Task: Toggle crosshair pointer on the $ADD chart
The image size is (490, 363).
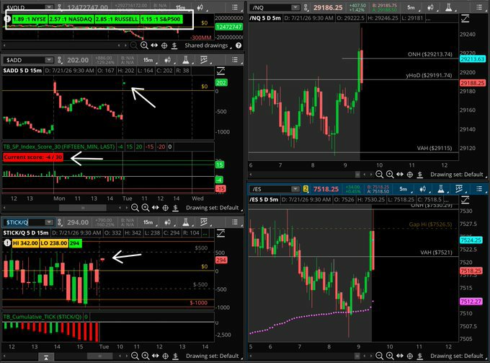Action: pos(165,207)
